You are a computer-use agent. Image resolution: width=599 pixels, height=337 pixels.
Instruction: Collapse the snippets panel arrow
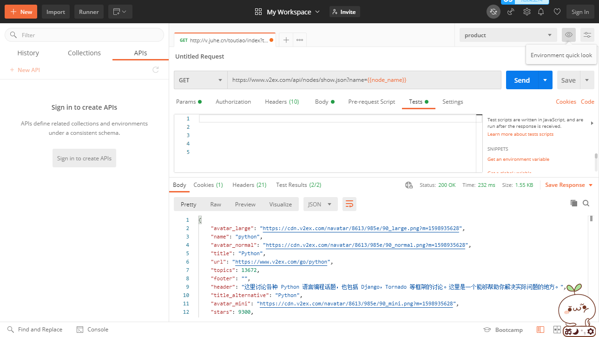pyautogui.click(x=592, y=123)
